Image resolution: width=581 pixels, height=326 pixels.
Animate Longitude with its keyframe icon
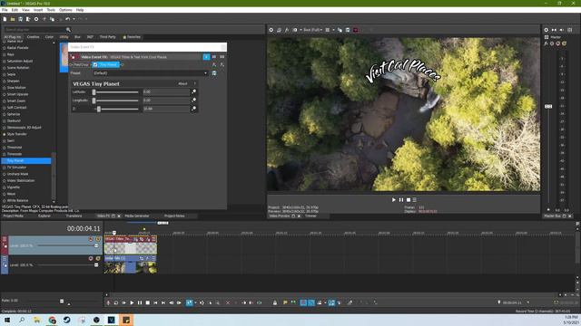click(193, 101)
